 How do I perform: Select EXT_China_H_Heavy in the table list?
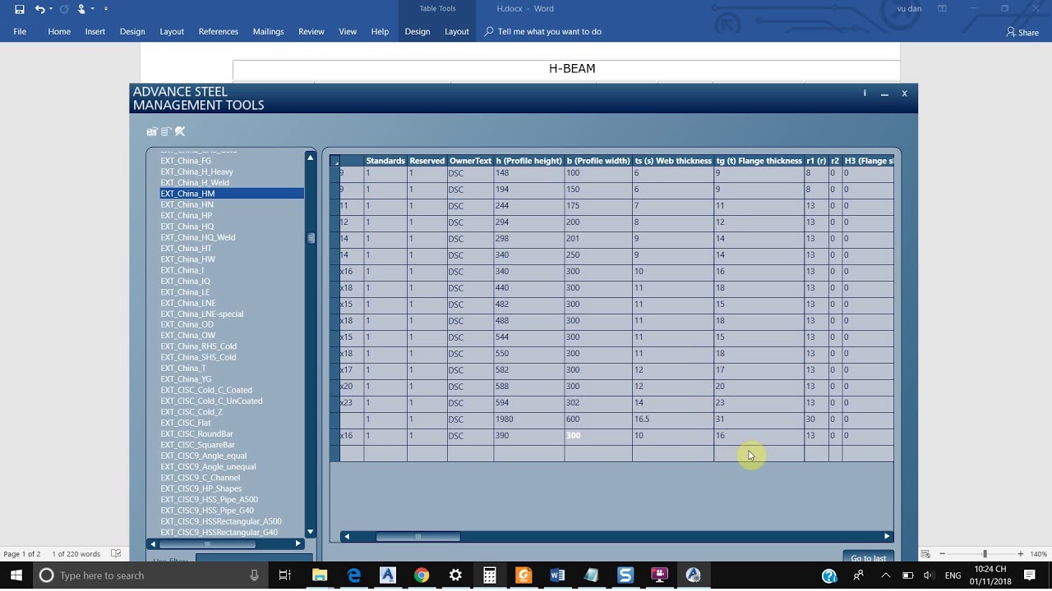[x=197, y=172]
